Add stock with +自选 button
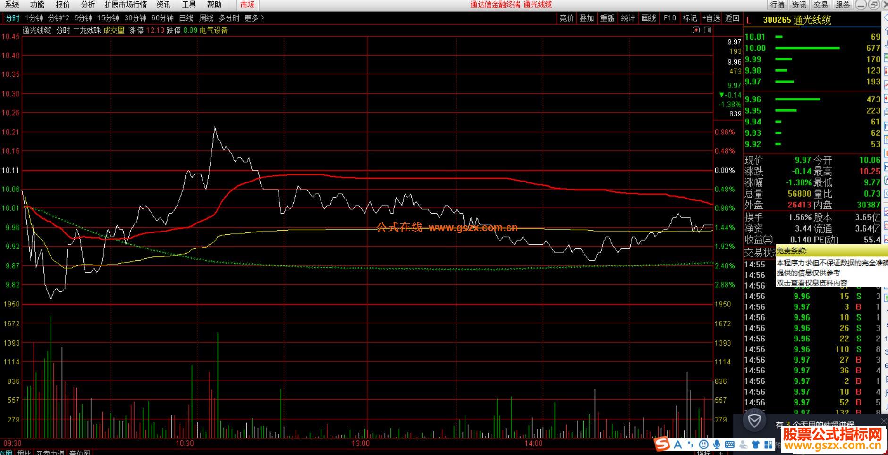 711,18
